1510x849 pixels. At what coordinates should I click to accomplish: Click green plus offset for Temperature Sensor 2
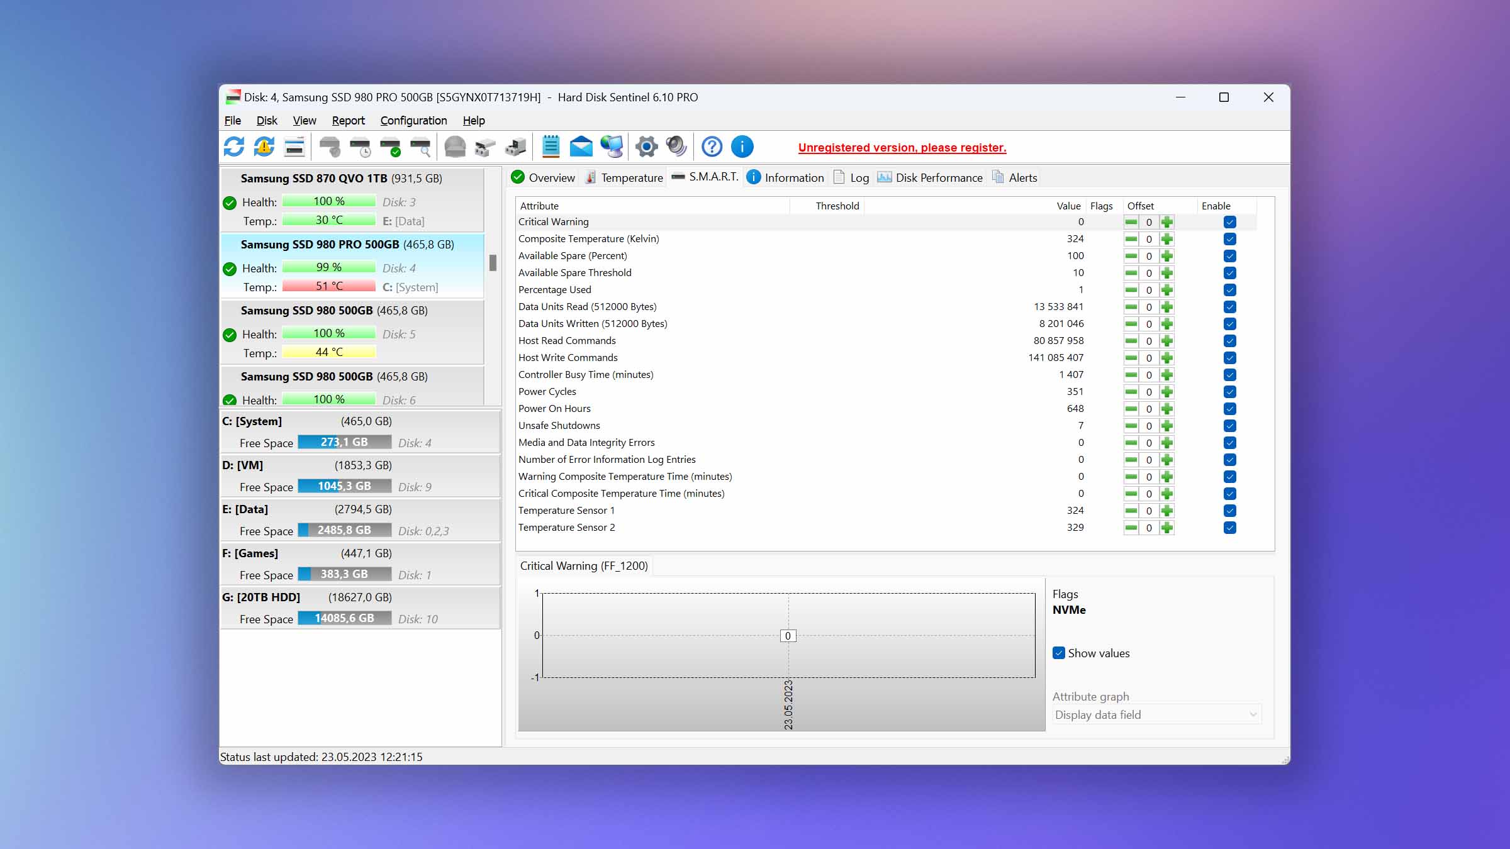1167,528
